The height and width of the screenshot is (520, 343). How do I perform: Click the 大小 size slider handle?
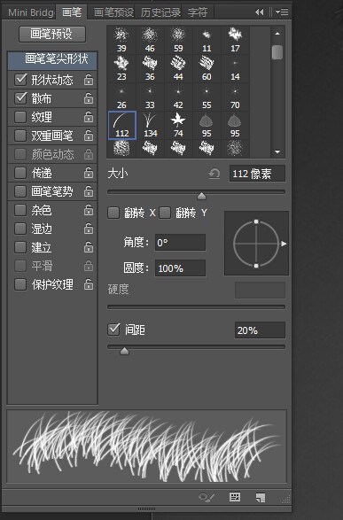tap(201, 197)
